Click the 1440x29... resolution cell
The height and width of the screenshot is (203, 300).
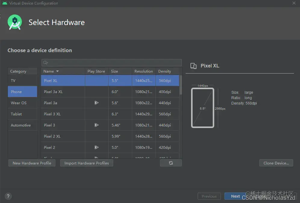(x=144, y=114)
